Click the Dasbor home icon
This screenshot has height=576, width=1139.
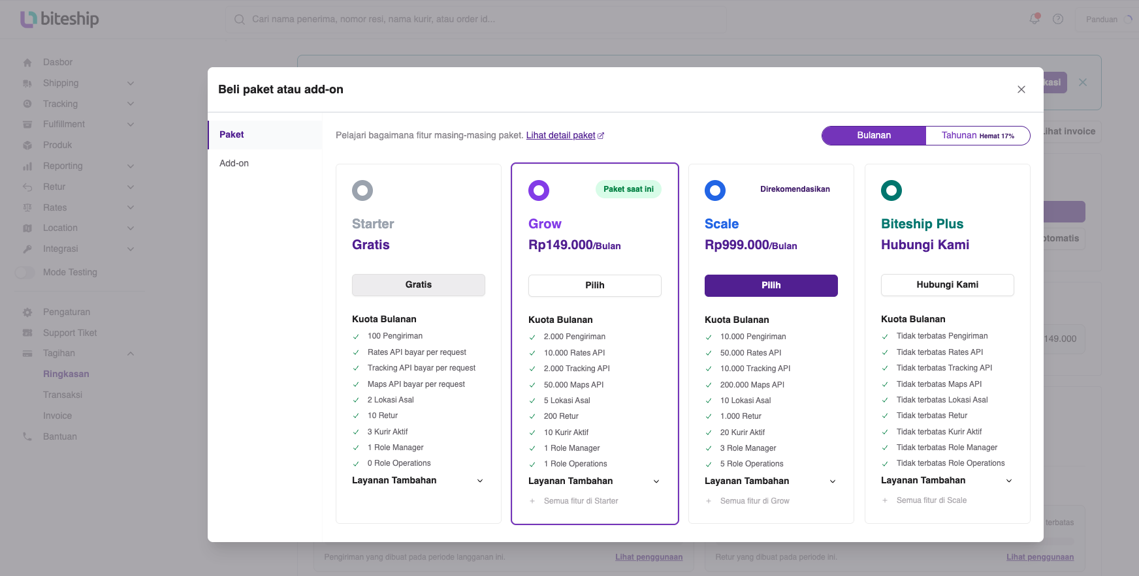pos(27,63)
